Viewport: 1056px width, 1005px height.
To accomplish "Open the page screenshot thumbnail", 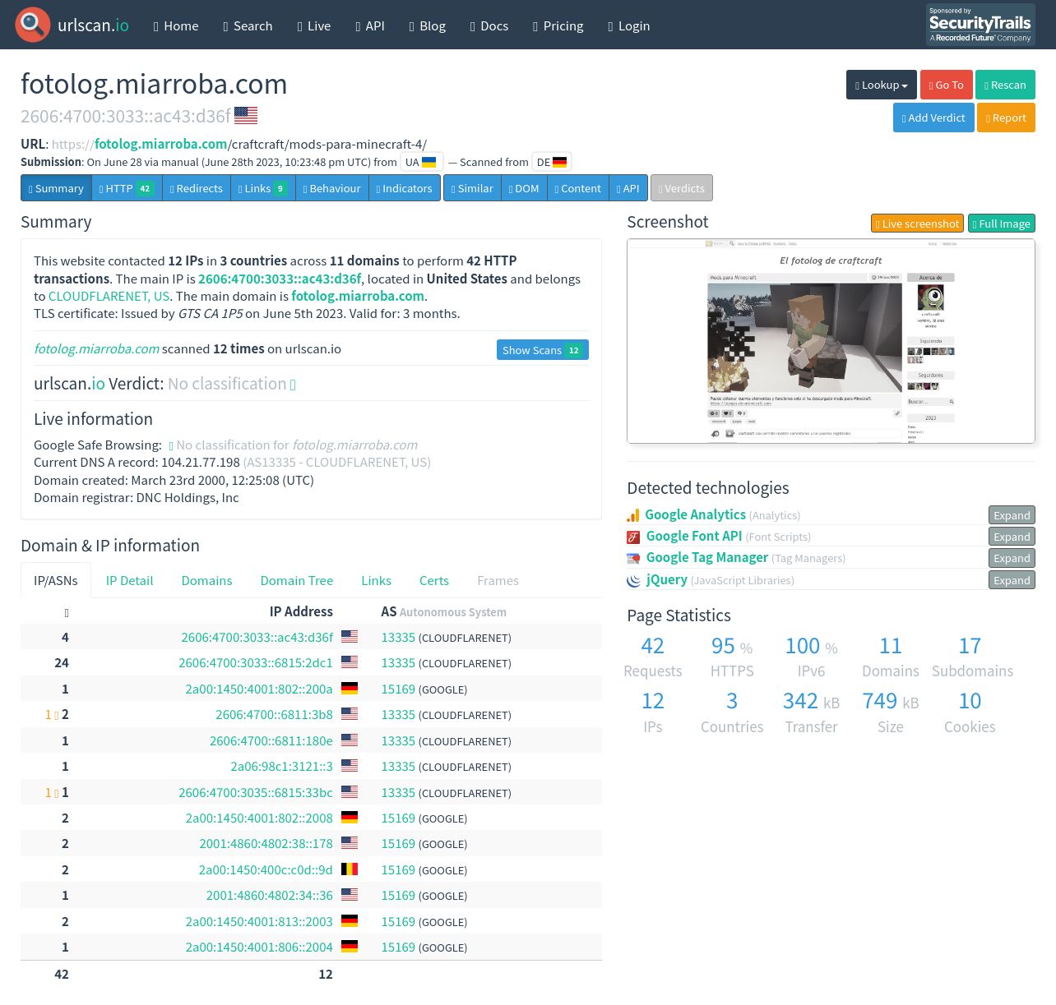I will tap(831, 341).
